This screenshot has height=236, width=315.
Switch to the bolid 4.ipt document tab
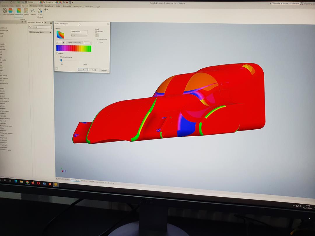pos(75,180)
